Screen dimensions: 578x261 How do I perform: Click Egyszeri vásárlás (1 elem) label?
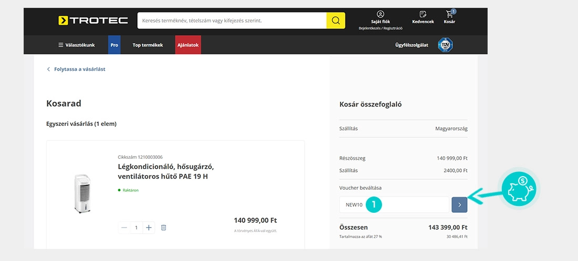81,124
